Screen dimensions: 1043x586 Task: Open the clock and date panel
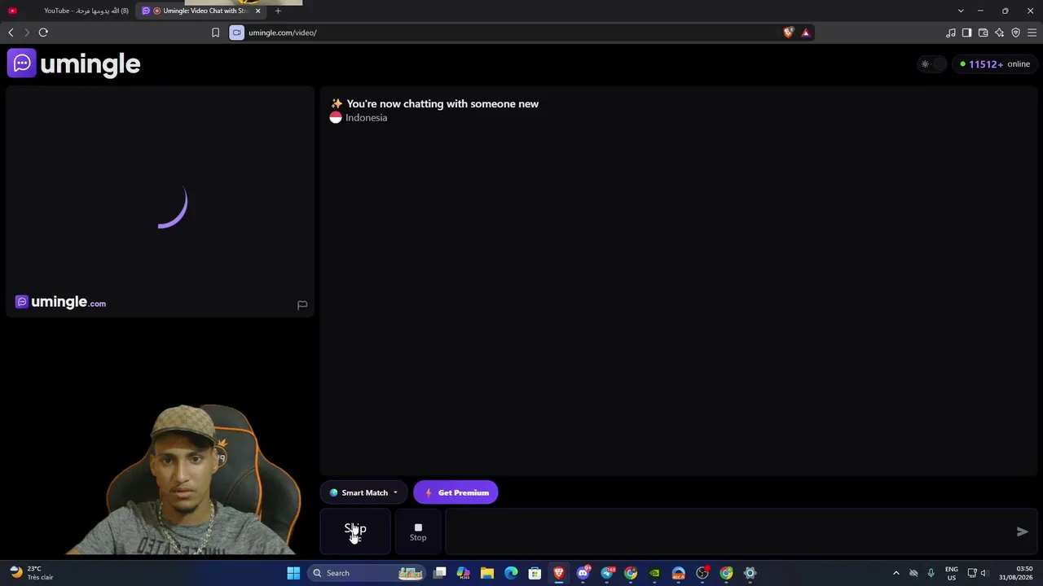tap(1015, 573)
